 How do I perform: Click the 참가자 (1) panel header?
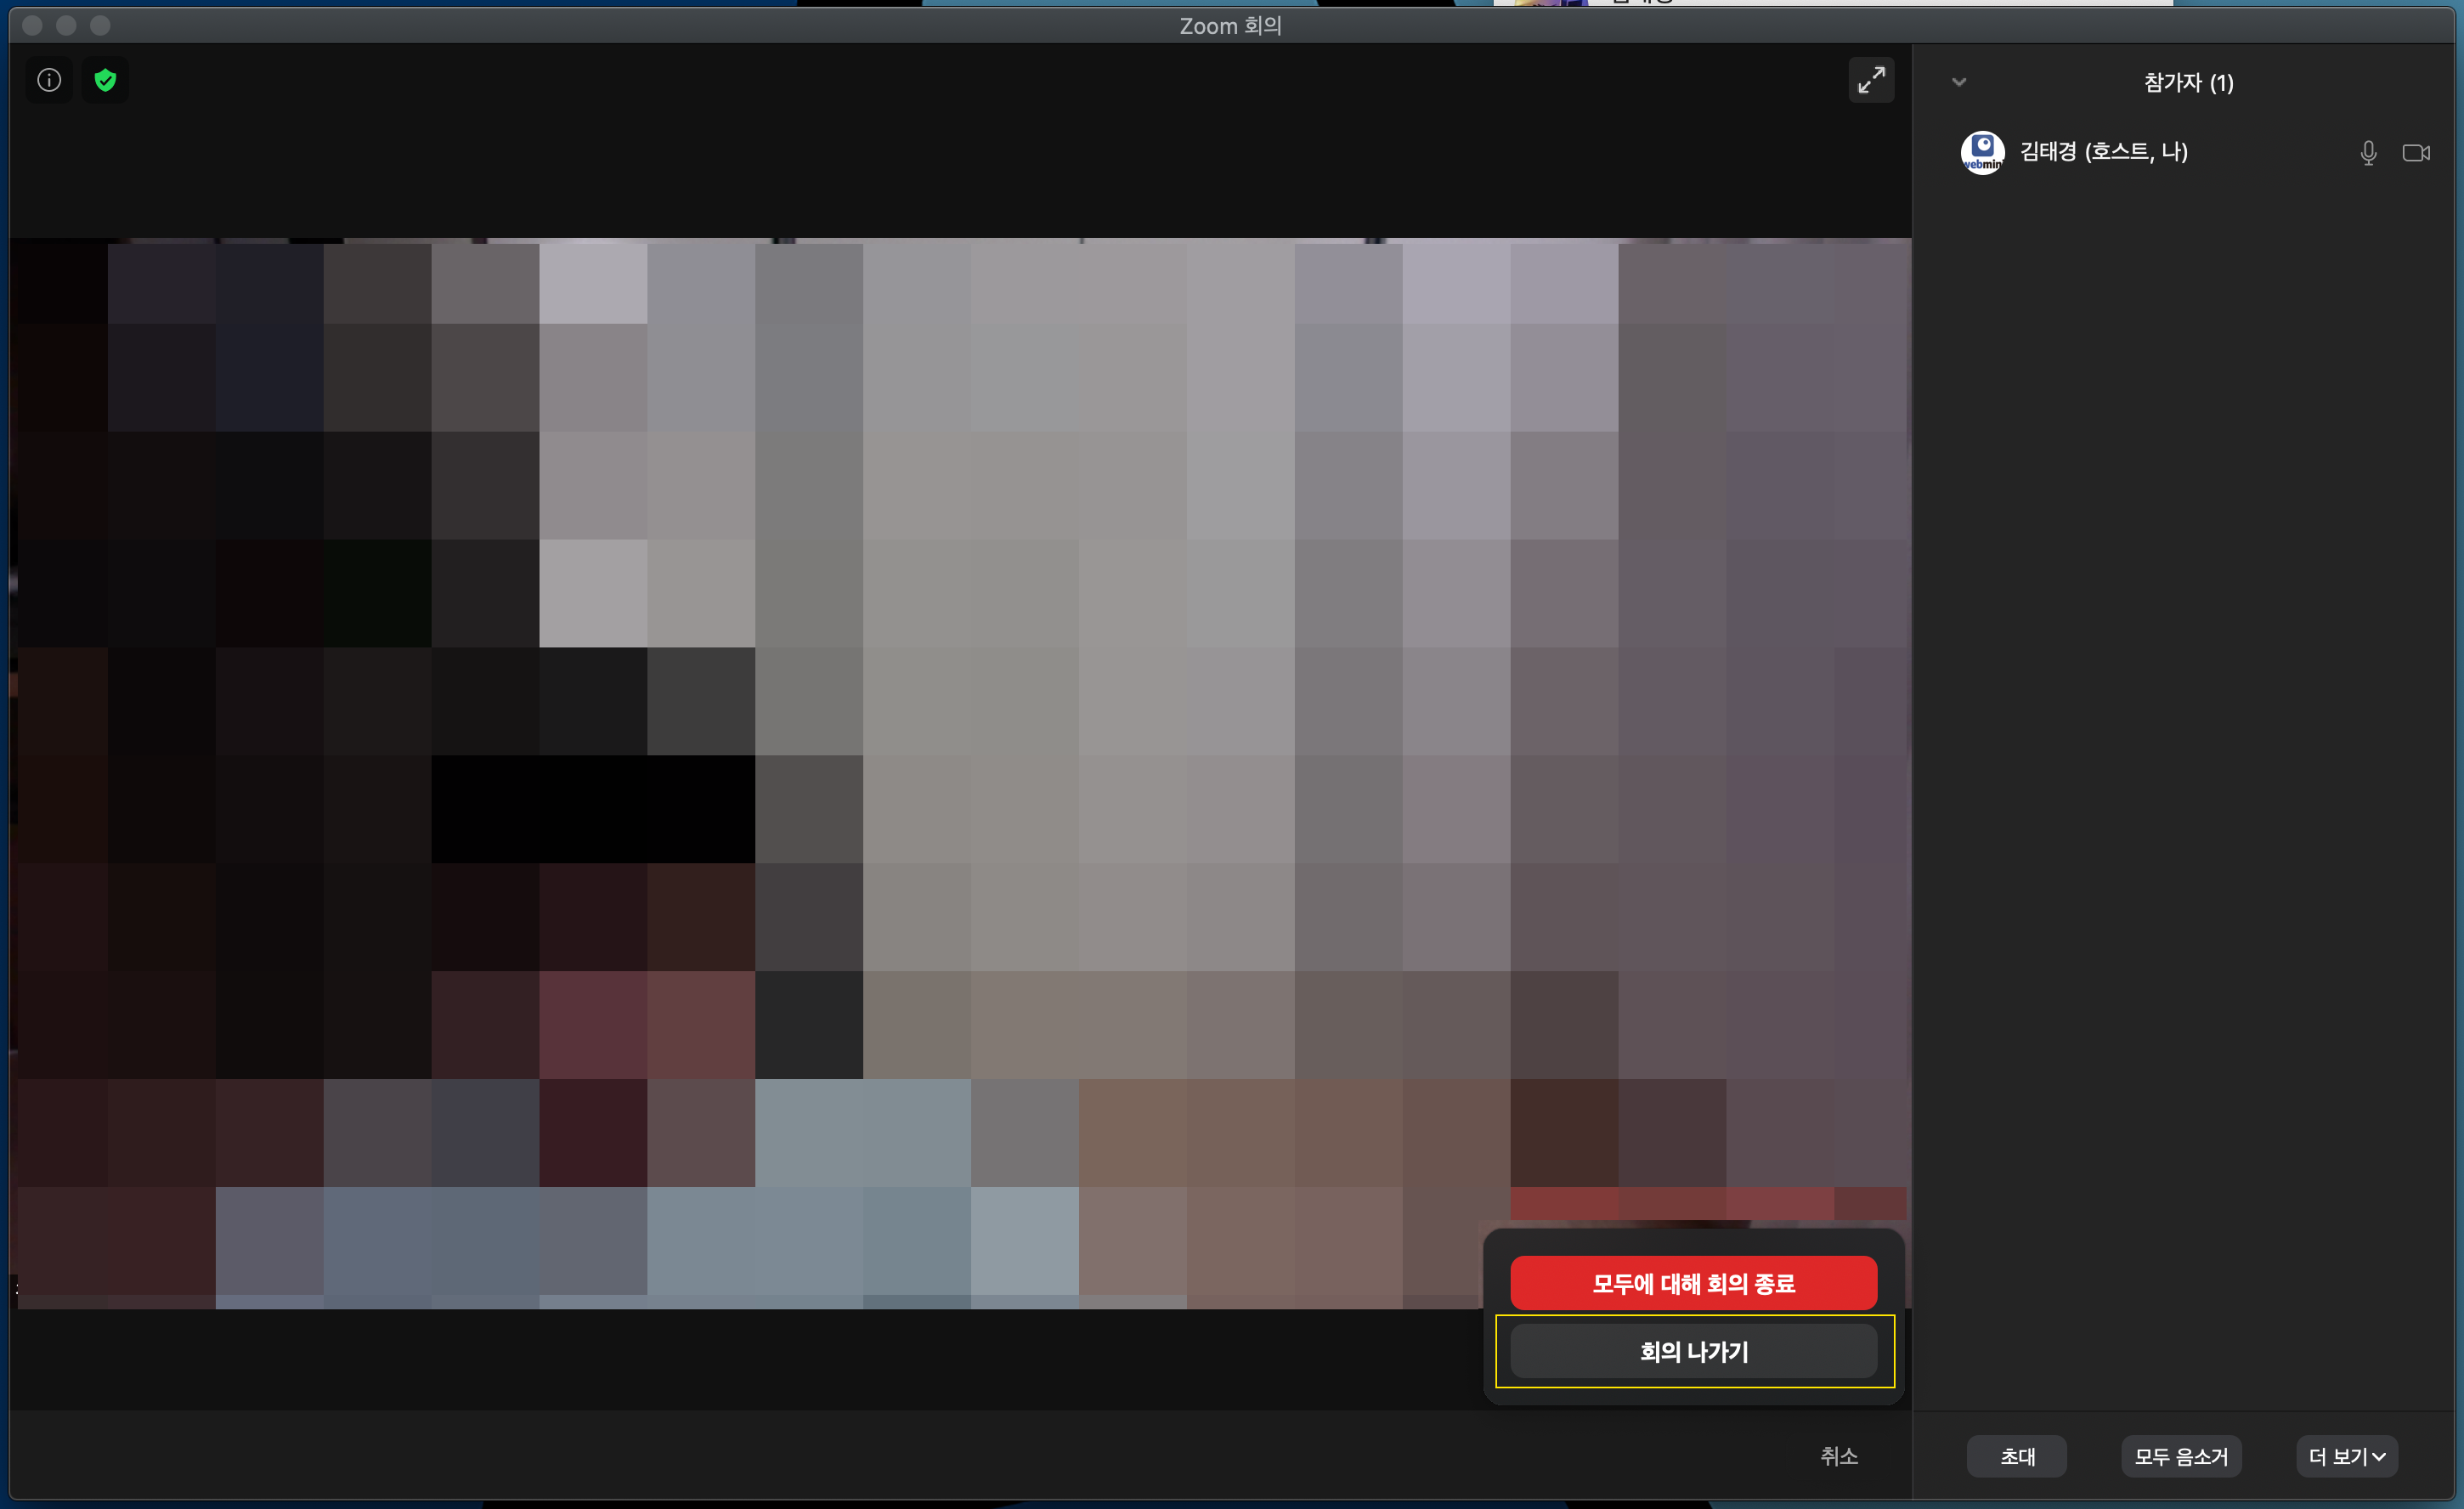pyautogui.click(x=2188, y=82)
